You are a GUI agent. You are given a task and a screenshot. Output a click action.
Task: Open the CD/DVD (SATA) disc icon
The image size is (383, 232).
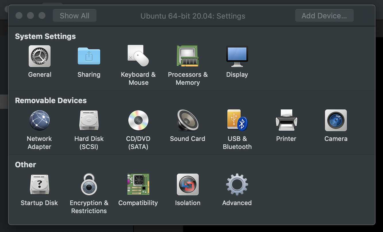tap(138, 120)
